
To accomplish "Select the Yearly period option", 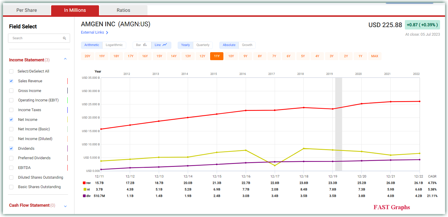I will 186,45.
